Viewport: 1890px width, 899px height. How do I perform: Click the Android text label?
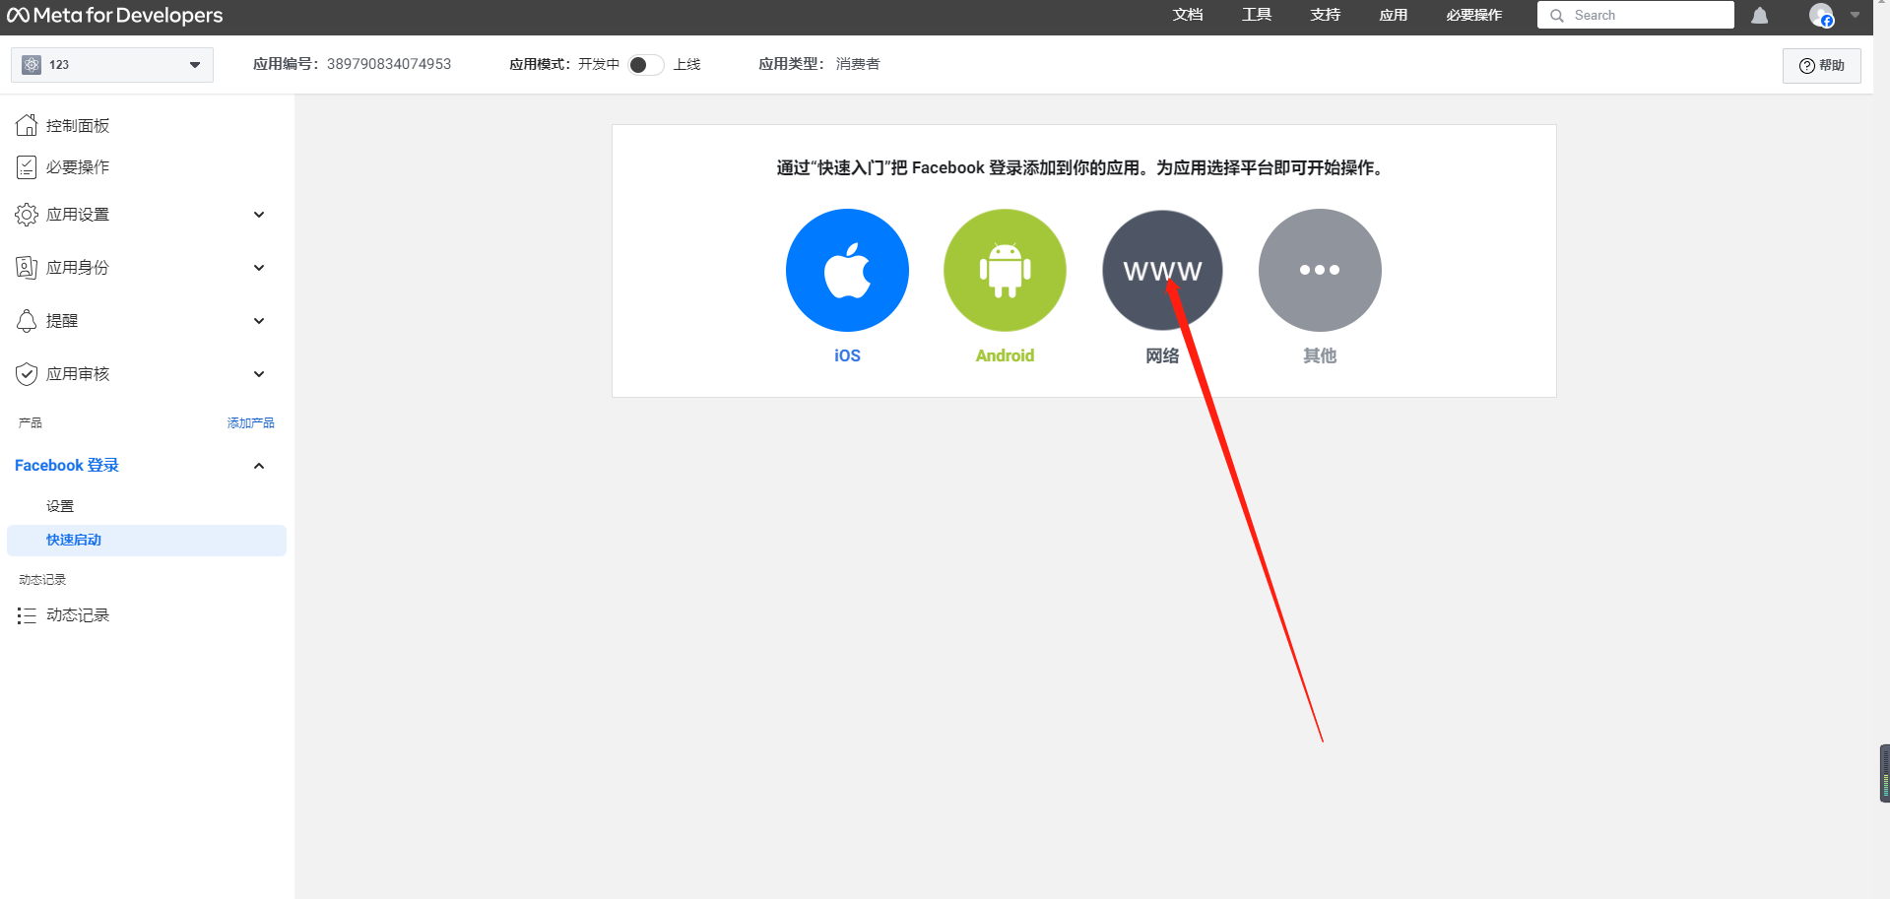coord(1005,355)
